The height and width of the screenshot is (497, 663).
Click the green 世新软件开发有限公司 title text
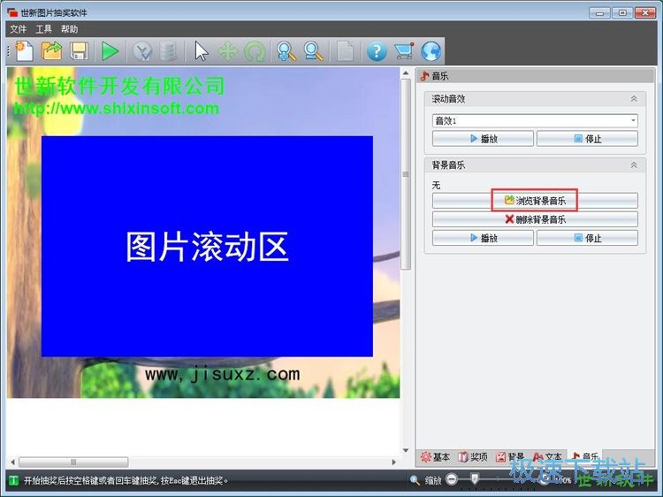point(119,87)
